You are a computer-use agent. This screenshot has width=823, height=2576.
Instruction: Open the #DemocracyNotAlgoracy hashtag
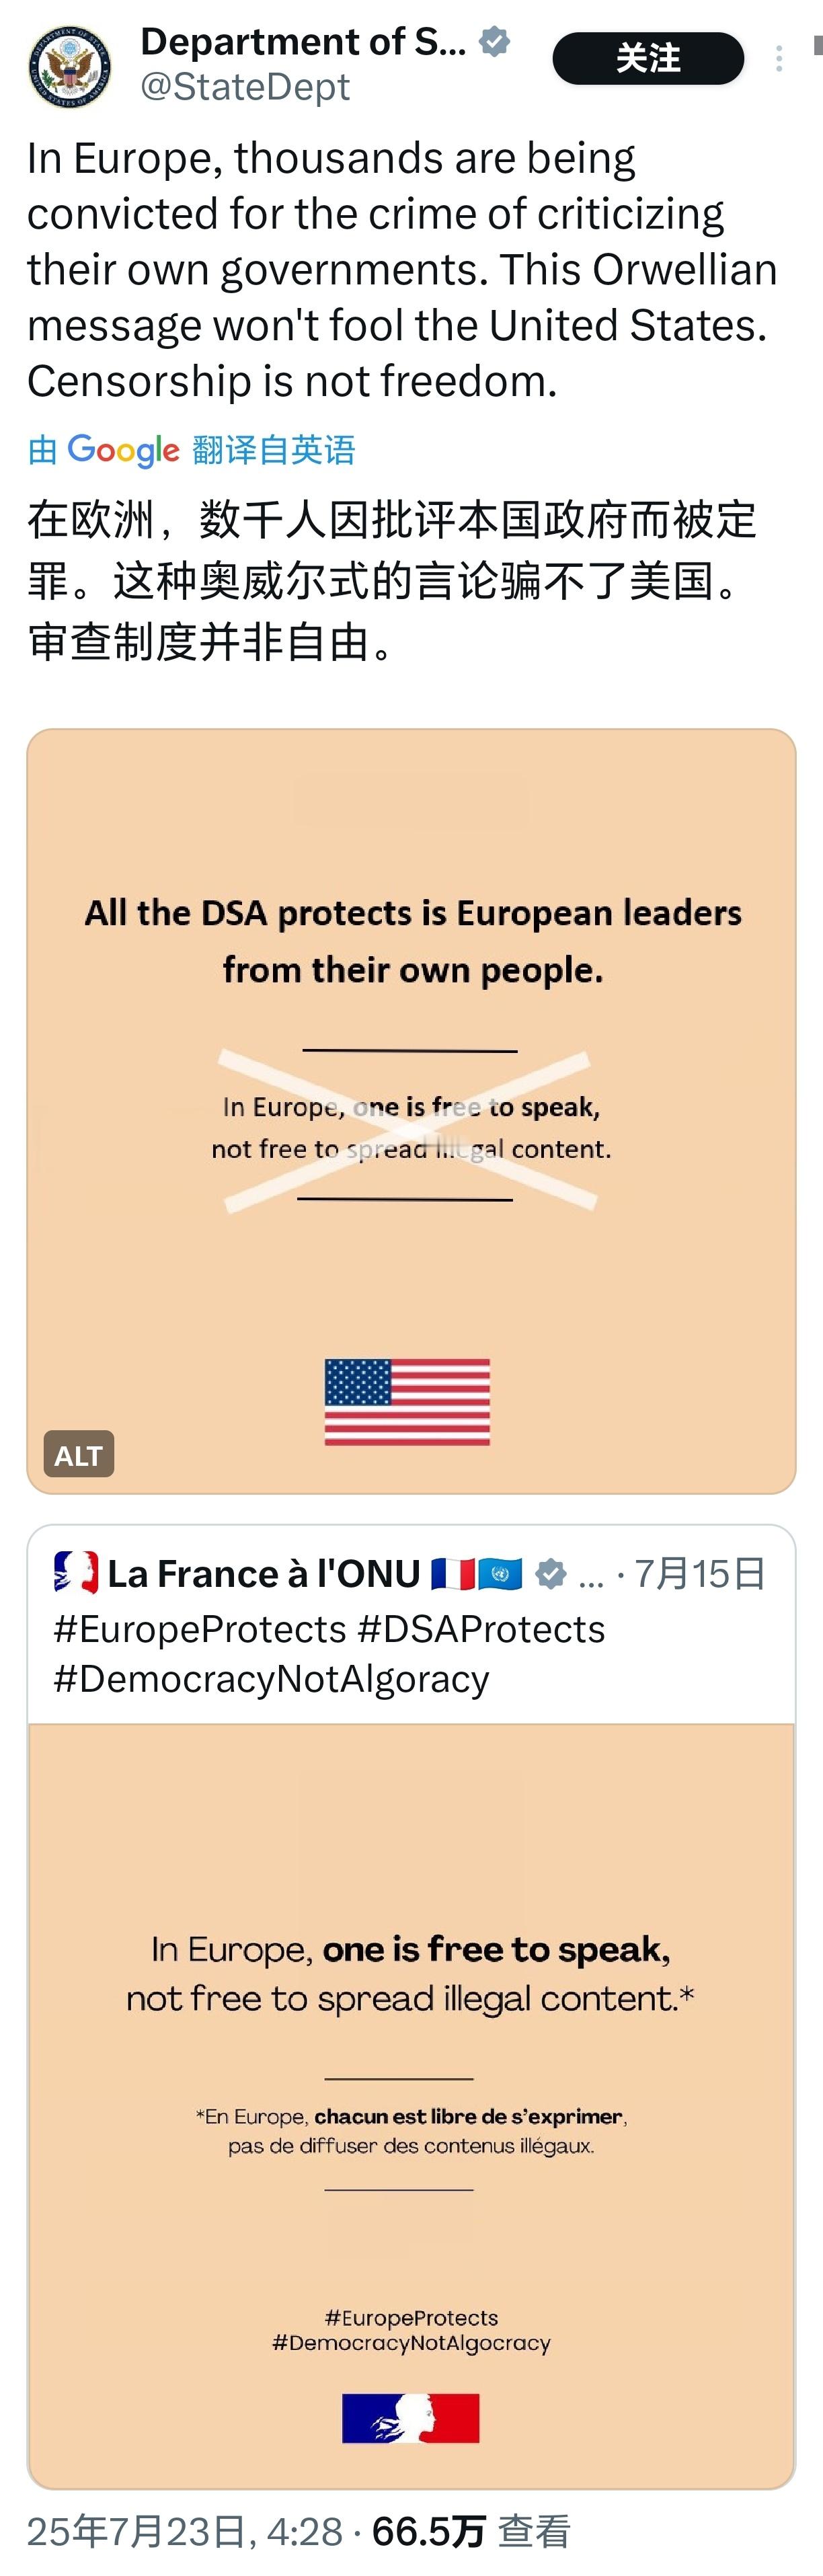[271, 1679]
